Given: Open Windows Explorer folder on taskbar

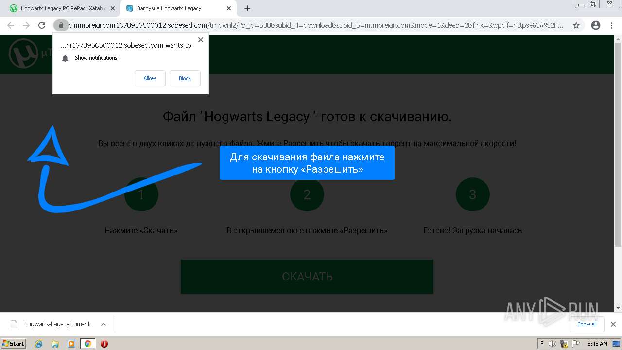Looking at the screenshot, I should click(55, 344).
